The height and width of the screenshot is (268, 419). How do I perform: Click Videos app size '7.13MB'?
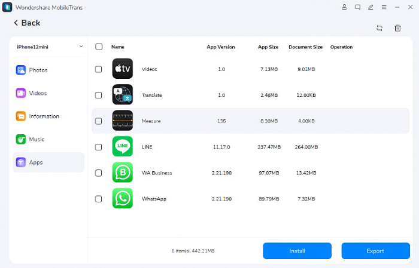click(269, 69)
